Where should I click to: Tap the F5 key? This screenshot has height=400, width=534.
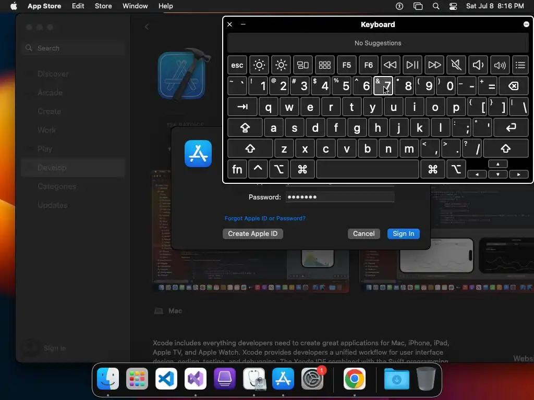(347, 65)
